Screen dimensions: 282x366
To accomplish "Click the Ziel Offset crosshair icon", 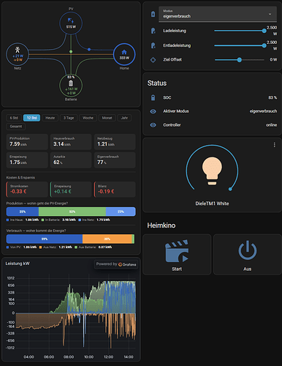I will click(x=153, y=60).
